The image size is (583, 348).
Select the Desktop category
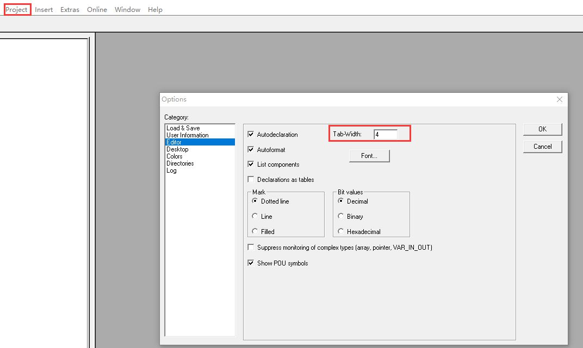pos(200,149)
